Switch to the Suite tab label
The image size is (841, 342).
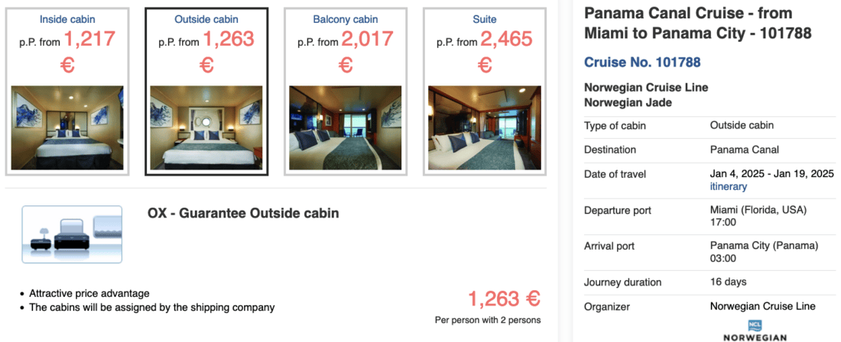[485, 19]
